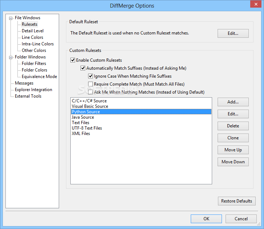Viewport: 264px width, 229px height.
Task: Move the selected ruleset up
Action: pyautogui.click(x=233, y=150)
